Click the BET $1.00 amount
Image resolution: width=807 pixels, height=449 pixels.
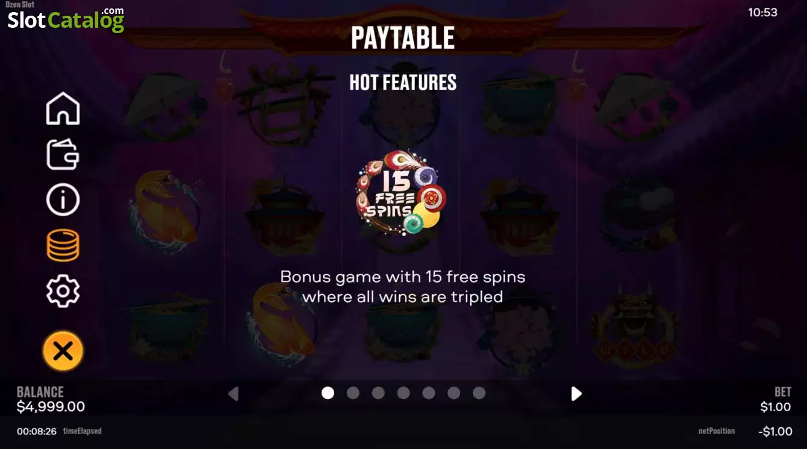(x=776, y=407)
